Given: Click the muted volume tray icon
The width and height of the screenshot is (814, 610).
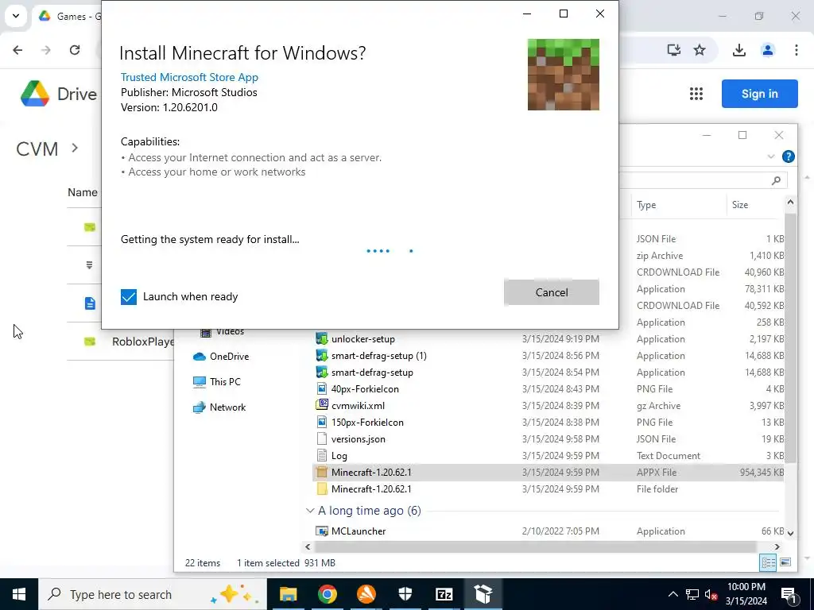Looking at the screenshot, I should [711, 594].
